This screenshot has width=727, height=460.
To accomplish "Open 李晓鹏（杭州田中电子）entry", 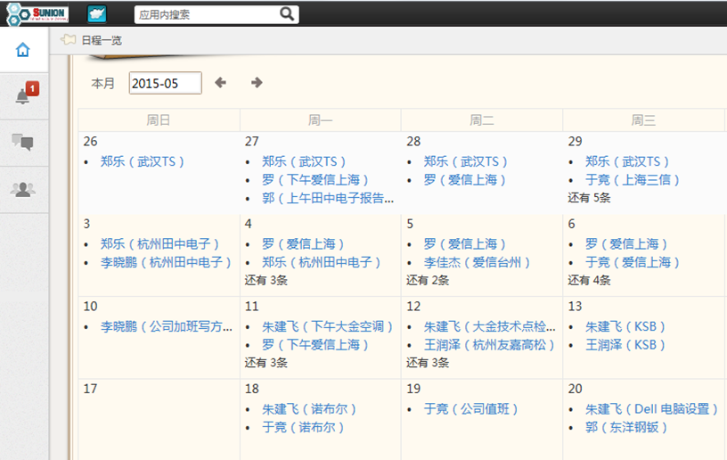I will [x=166, y=262].
